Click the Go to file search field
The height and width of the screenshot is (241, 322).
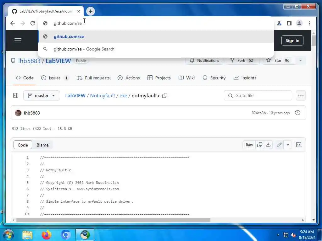pos(258,95)
